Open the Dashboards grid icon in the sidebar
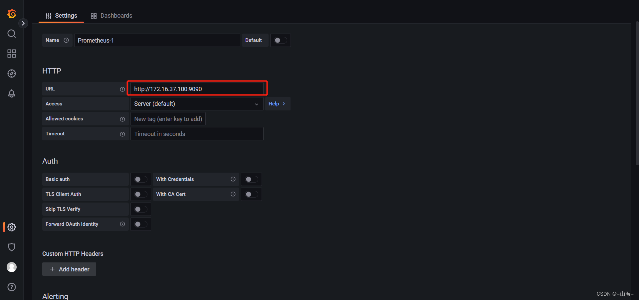The height and width of the screenshot is (300, 639). (12, 54)
